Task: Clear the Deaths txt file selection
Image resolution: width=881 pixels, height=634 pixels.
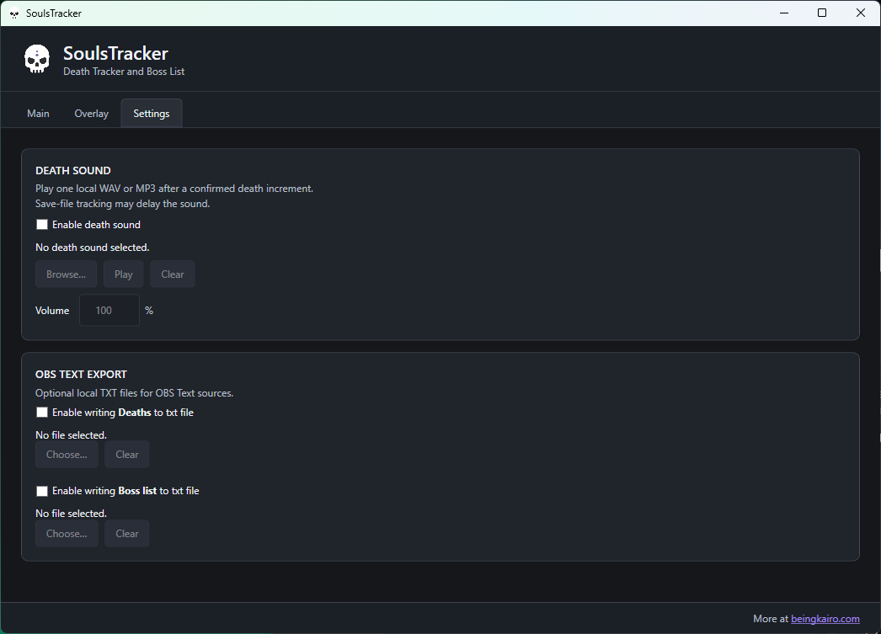Action: (127, 455)
